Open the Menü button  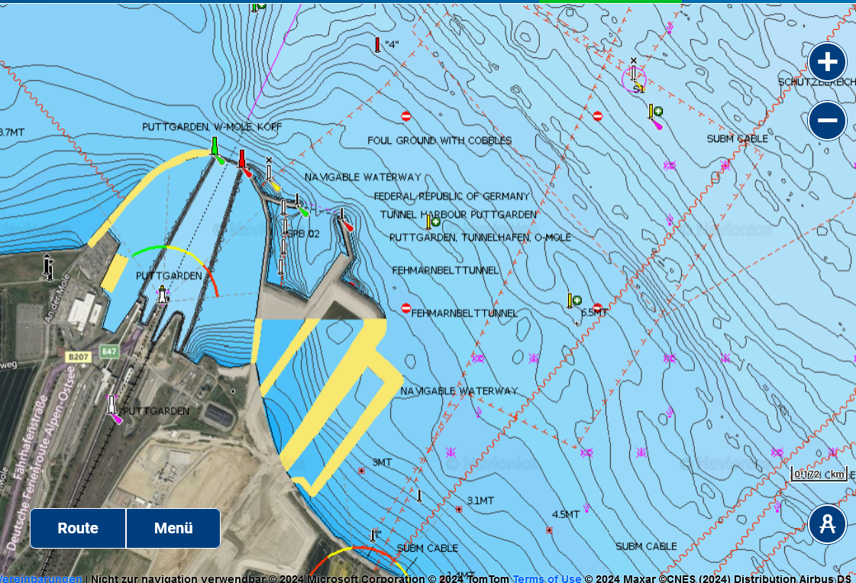click(173, 528)
